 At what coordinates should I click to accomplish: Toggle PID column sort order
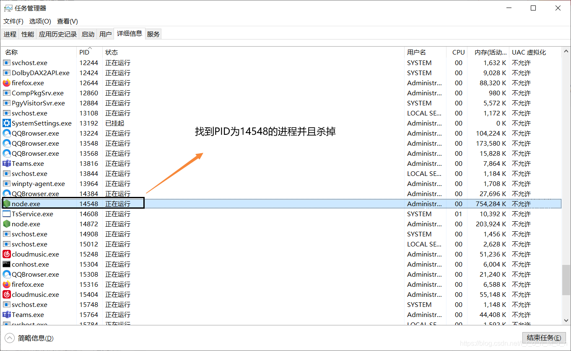pyautogui.click(x=84, y=52)
